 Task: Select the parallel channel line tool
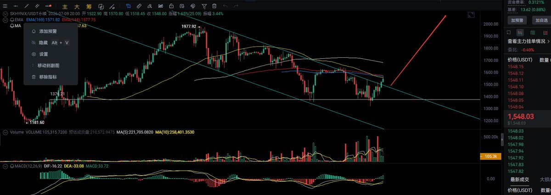[x=37, y=6]
